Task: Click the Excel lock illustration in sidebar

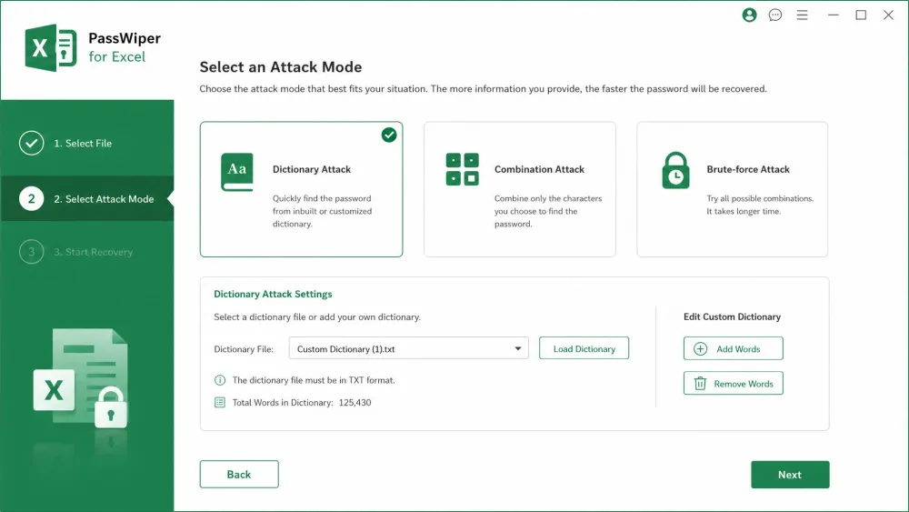Action: click(x=81, y=378)
